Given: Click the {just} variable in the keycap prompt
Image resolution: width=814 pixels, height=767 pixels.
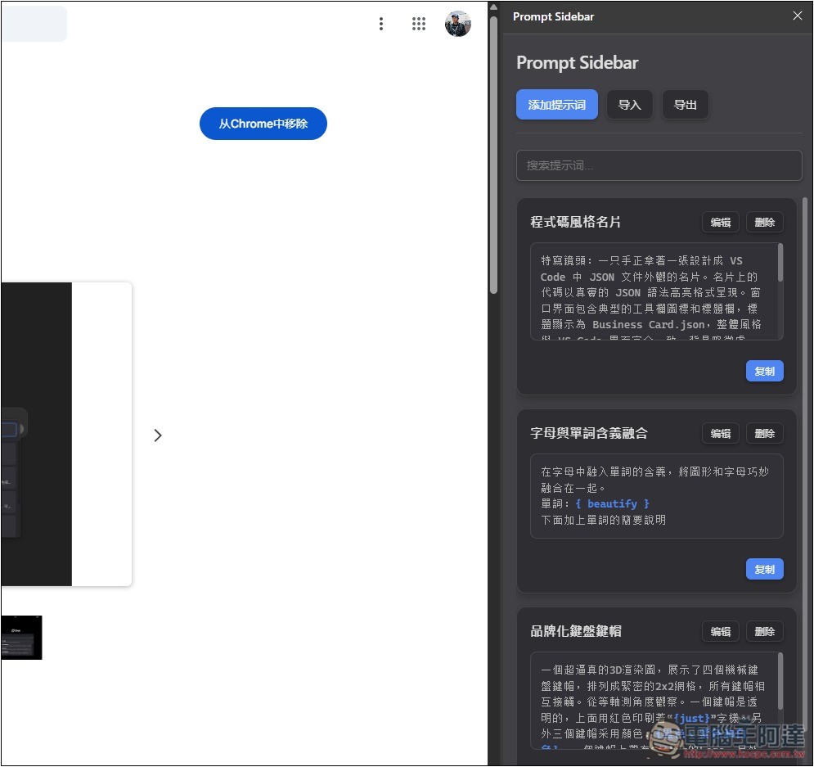Looking at the screenshot, I should (691, 718).
